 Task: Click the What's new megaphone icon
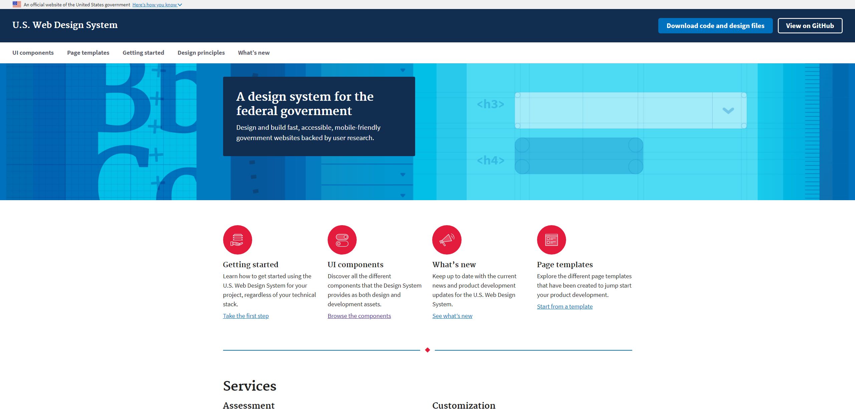click(447, 240)
